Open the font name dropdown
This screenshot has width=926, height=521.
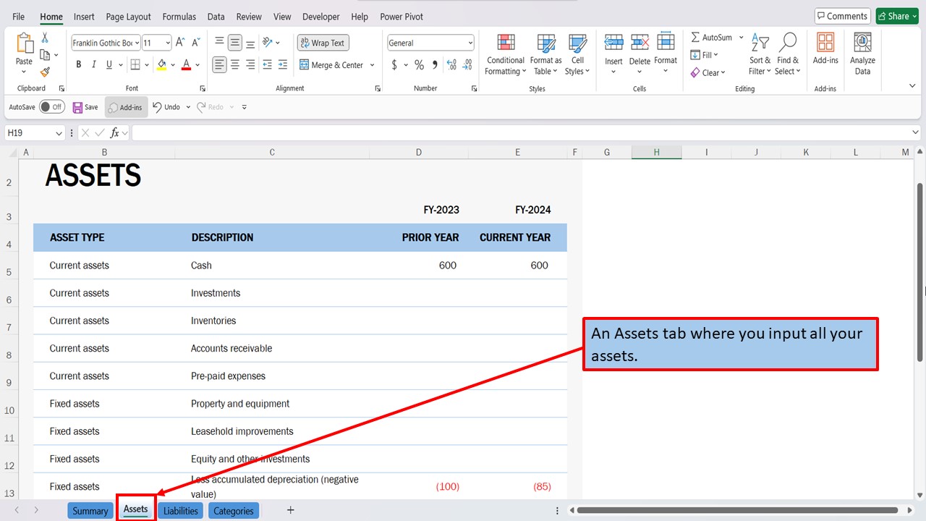pos(137,43)
